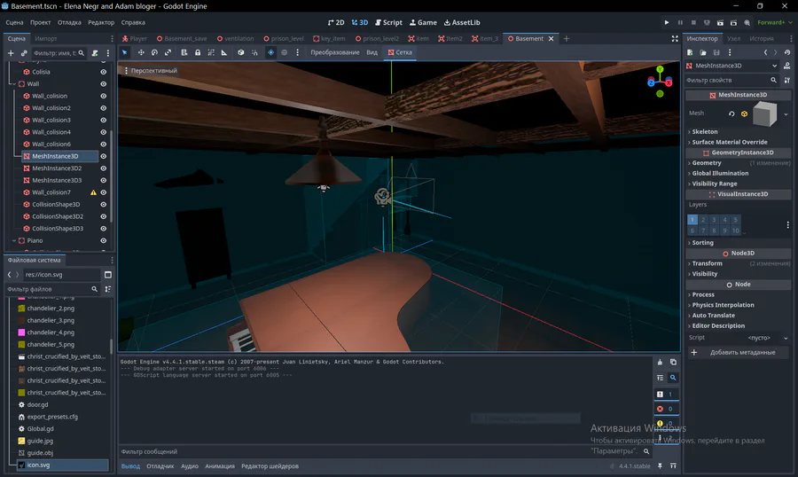Activate the Rotate mode tool
Screen dimensions: 798x477
pyautogui.click(x=154, y=52)
